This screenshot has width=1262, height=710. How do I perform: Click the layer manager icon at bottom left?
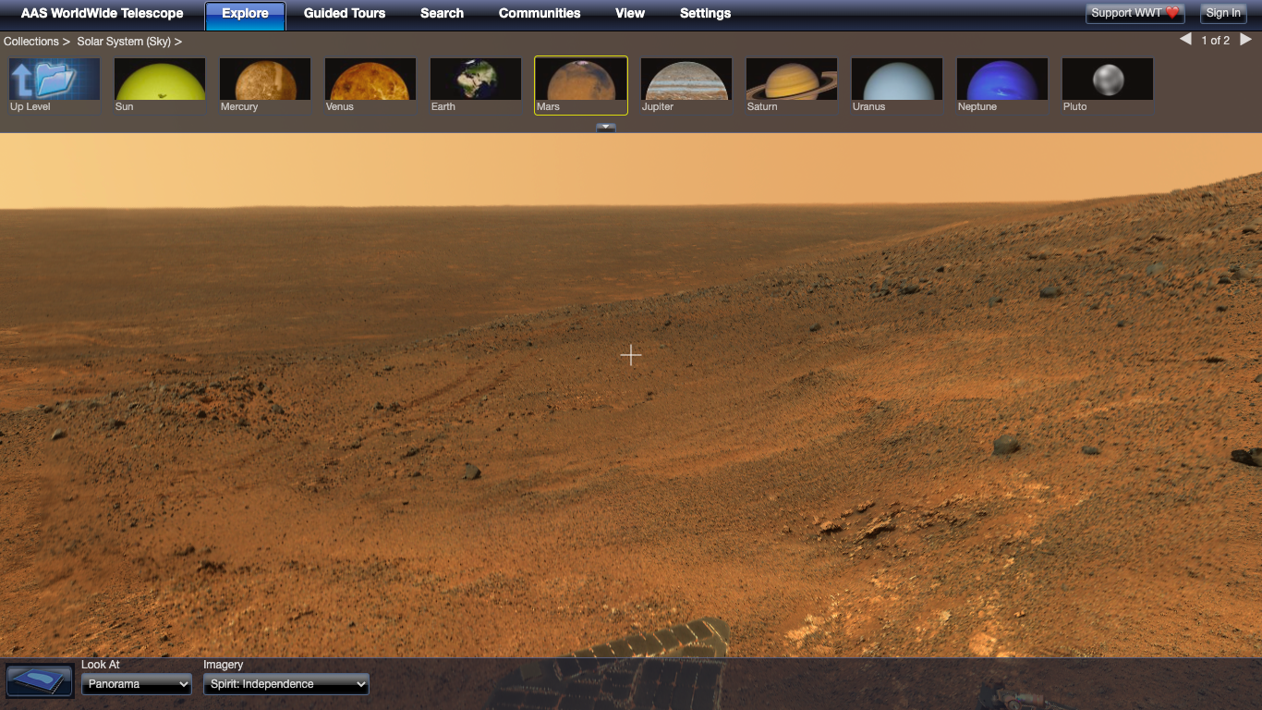coord(40,680)
